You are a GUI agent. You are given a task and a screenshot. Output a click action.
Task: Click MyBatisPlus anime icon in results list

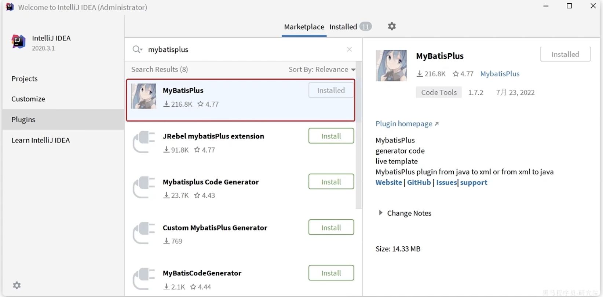(143, 96)
